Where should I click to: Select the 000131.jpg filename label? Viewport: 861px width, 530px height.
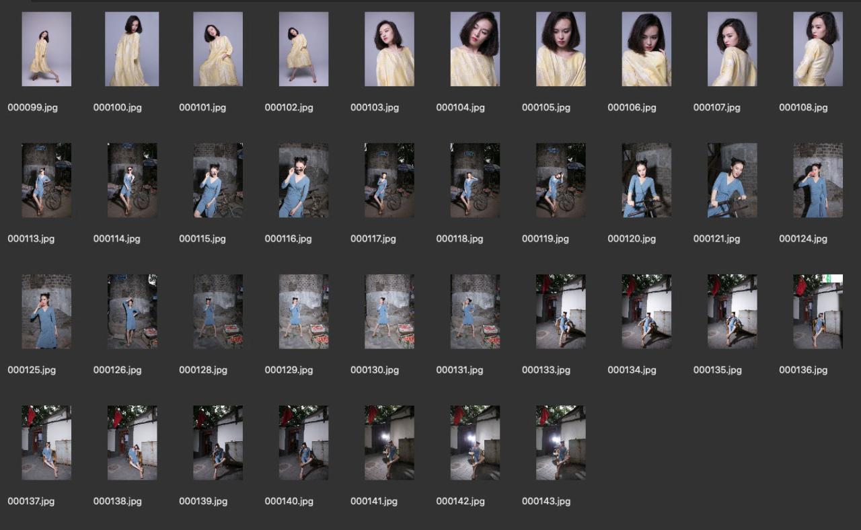coord(460,370)
